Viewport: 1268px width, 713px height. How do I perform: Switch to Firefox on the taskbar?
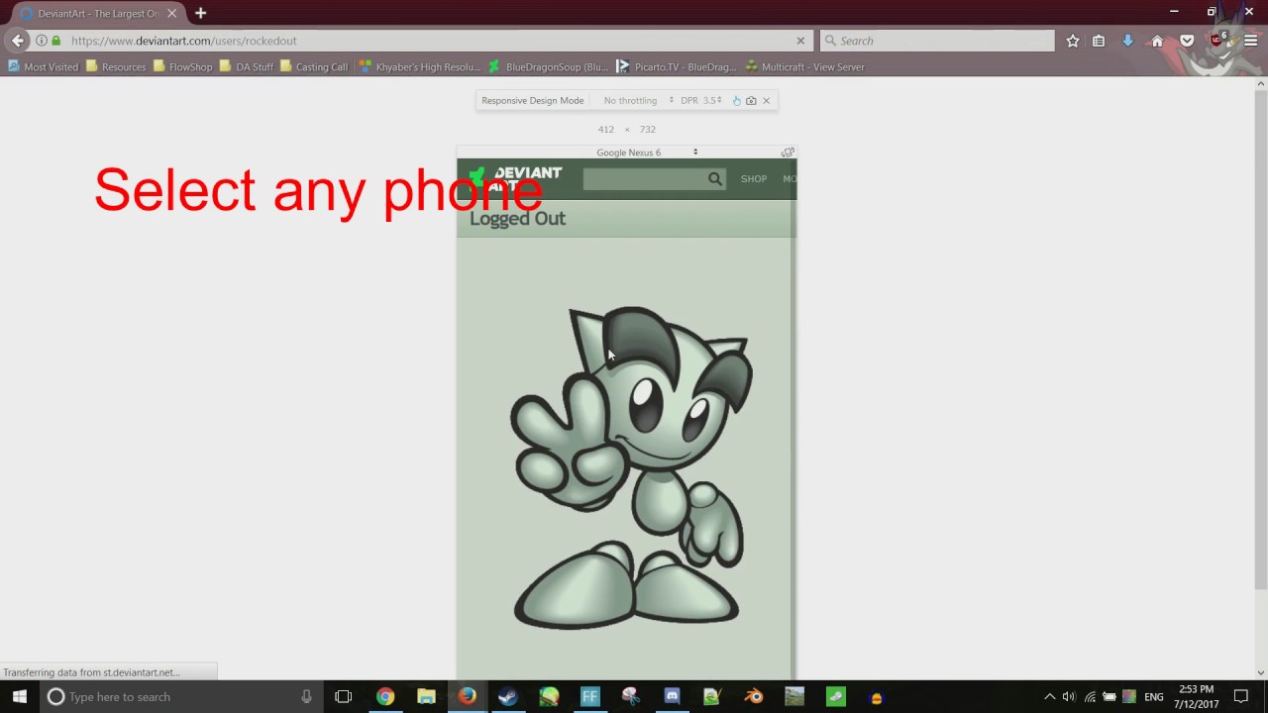[467, 696]
